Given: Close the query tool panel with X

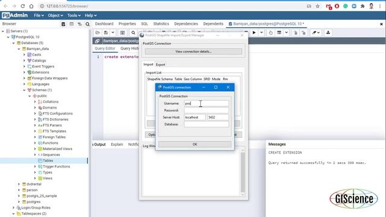Looking at the screenshot, I should [381, 24].
